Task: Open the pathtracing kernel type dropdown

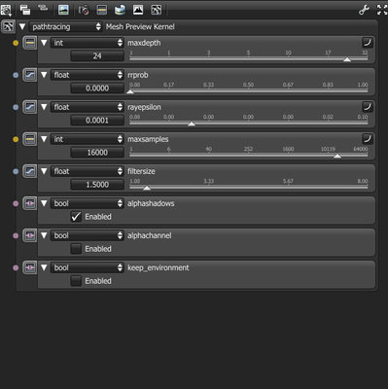Action: [x=66, y=26]
